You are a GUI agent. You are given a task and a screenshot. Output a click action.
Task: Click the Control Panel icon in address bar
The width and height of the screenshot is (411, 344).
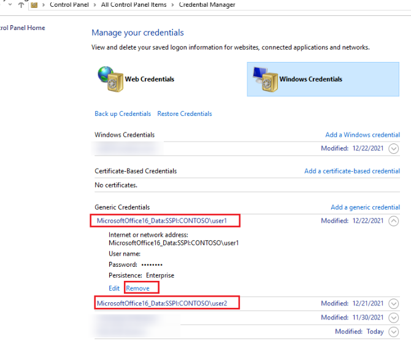pos(34,5)
